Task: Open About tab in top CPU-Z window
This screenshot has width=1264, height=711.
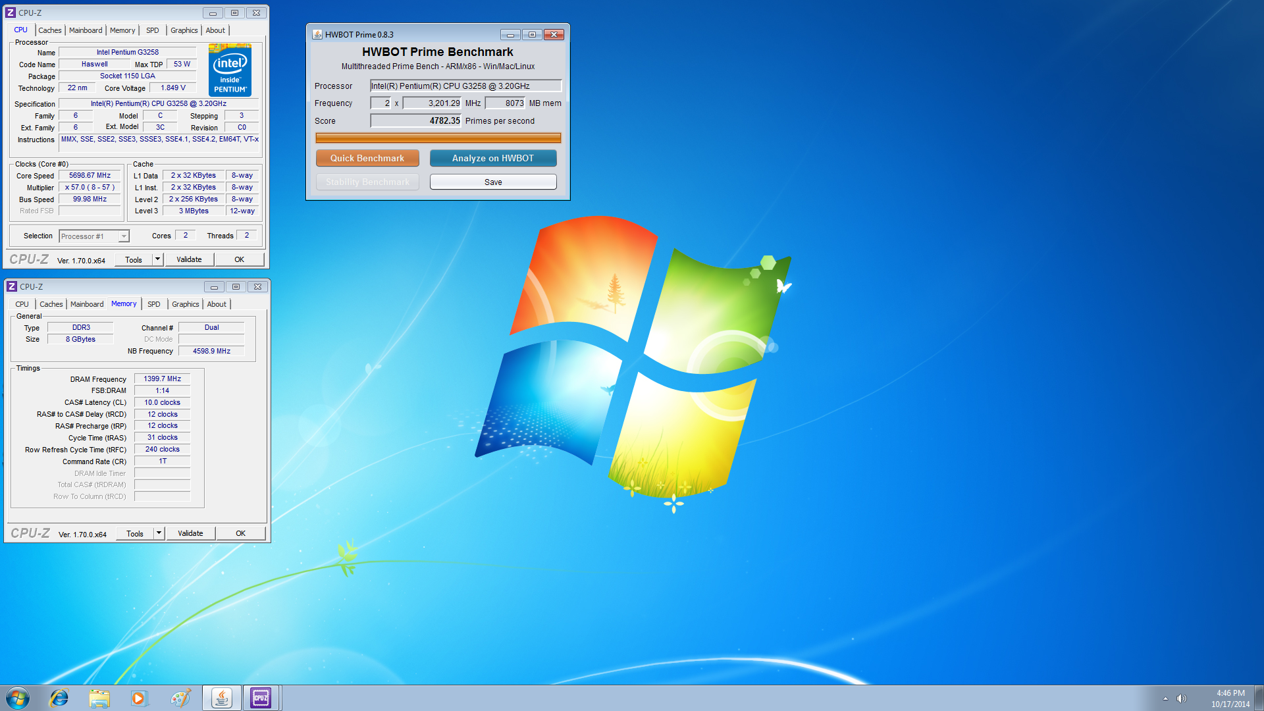Action: (x=215, y=30)
